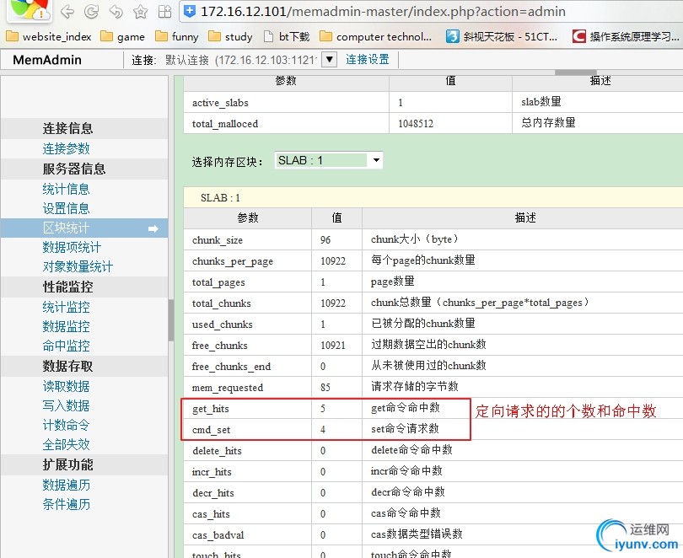Click the free_chunks_end parameter cell
This screenshot has height=558, width=683.
click(247, 367)
